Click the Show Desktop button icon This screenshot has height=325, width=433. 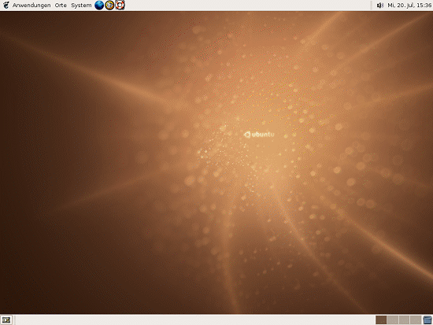(x=6, y=320)
